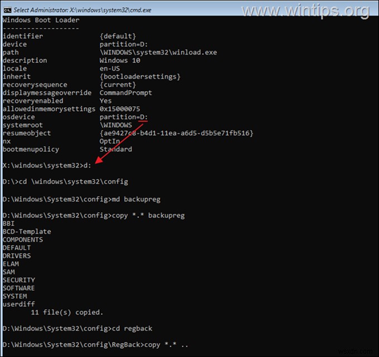The image size is (379, 357).
Task: Click the 'SECURITY' file name
Action: click(x=19, y=280)
